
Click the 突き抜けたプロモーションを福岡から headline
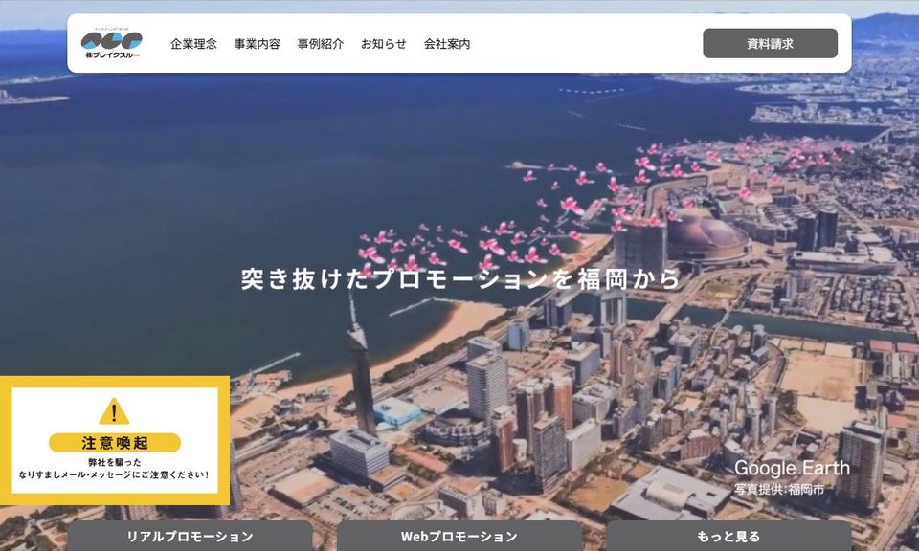(460, 278)
